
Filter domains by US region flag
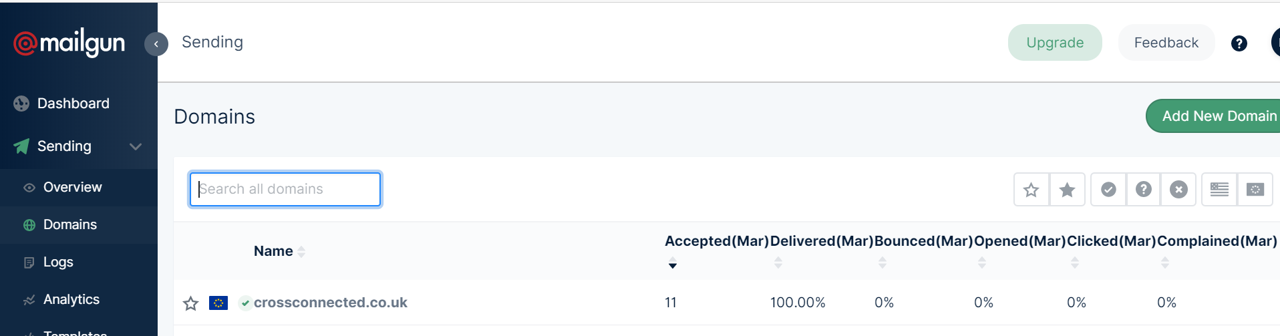(1219, 190)
